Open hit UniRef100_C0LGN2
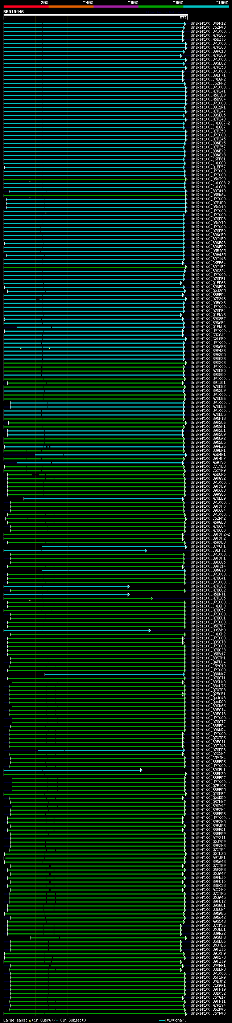Screen dimensions: 232x1023 [x=208, y=79]
